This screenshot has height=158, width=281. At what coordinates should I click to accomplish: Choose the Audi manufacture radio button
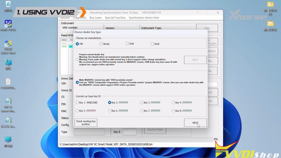pyautogui.click(x=152, y=44)
